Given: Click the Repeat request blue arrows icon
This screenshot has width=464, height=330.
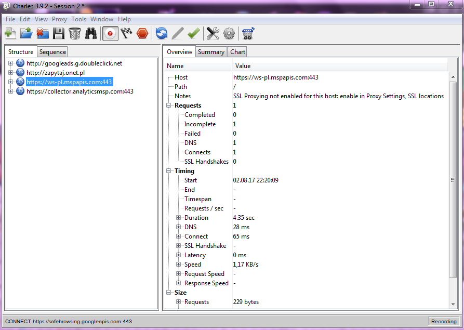Looking at the screenshot, I should click(x=162, y=34).
